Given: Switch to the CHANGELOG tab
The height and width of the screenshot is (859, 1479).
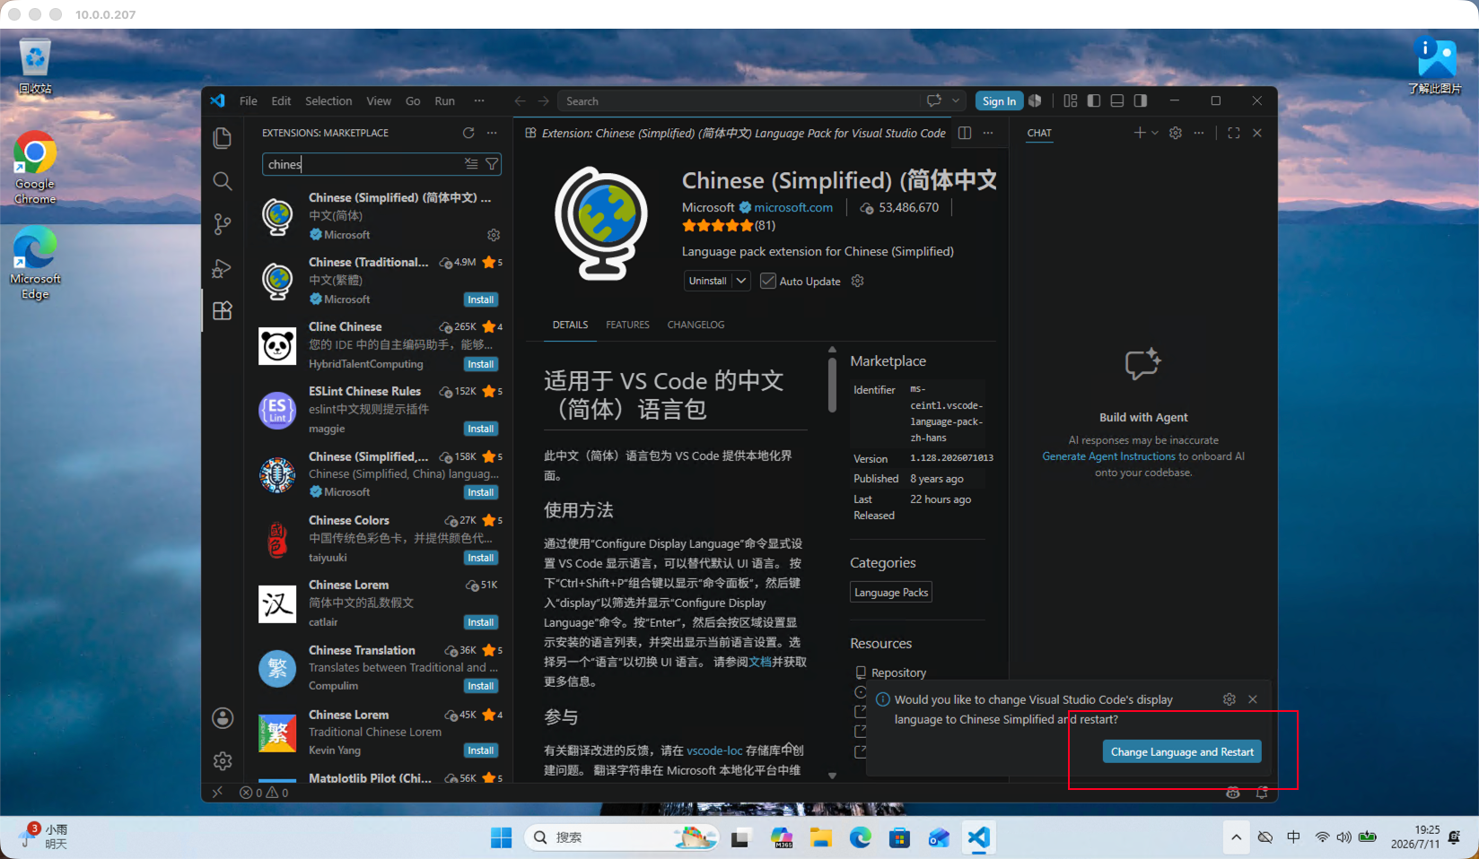Looking at the screenshot, I should tap(696, 325).
